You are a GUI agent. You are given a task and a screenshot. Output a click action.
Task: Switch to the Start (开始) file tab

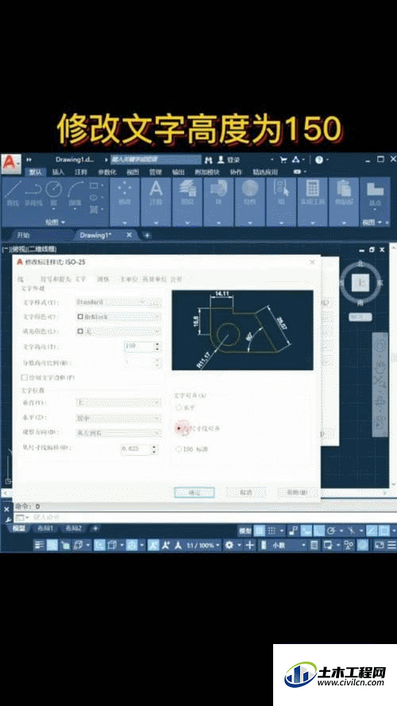[x=23, y=235]
